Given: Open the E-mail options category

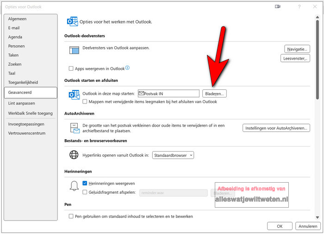Looking at the screenshot, I should coord(31,28).
